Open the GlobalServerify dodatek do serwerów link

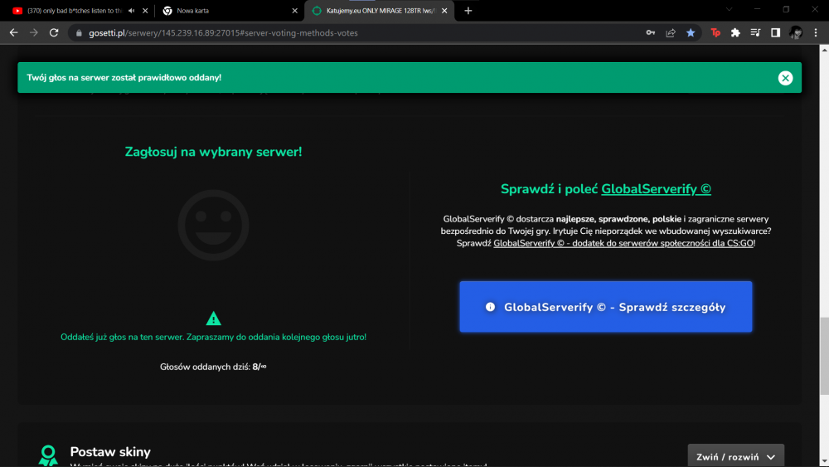623,243
